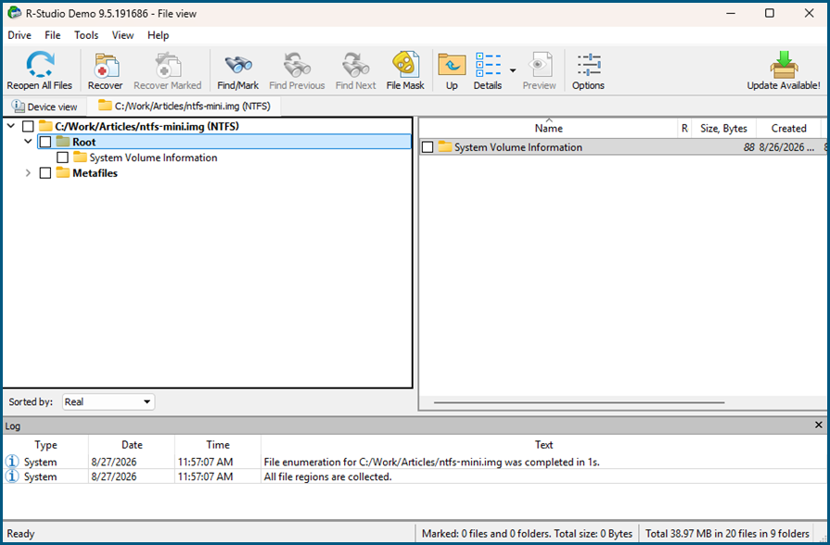The width and height of the screenshot is (830, 545).
Task: Open the Drive menu
Action: 19,35
